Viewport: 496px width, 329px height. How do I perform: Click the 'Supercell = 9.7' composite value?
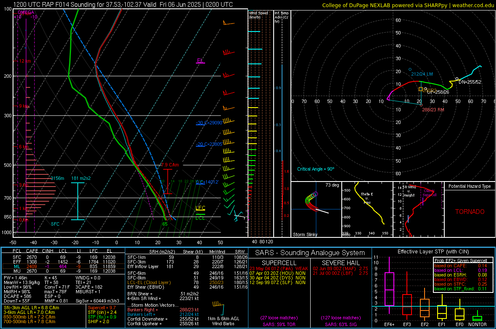[x=102, y=308]
